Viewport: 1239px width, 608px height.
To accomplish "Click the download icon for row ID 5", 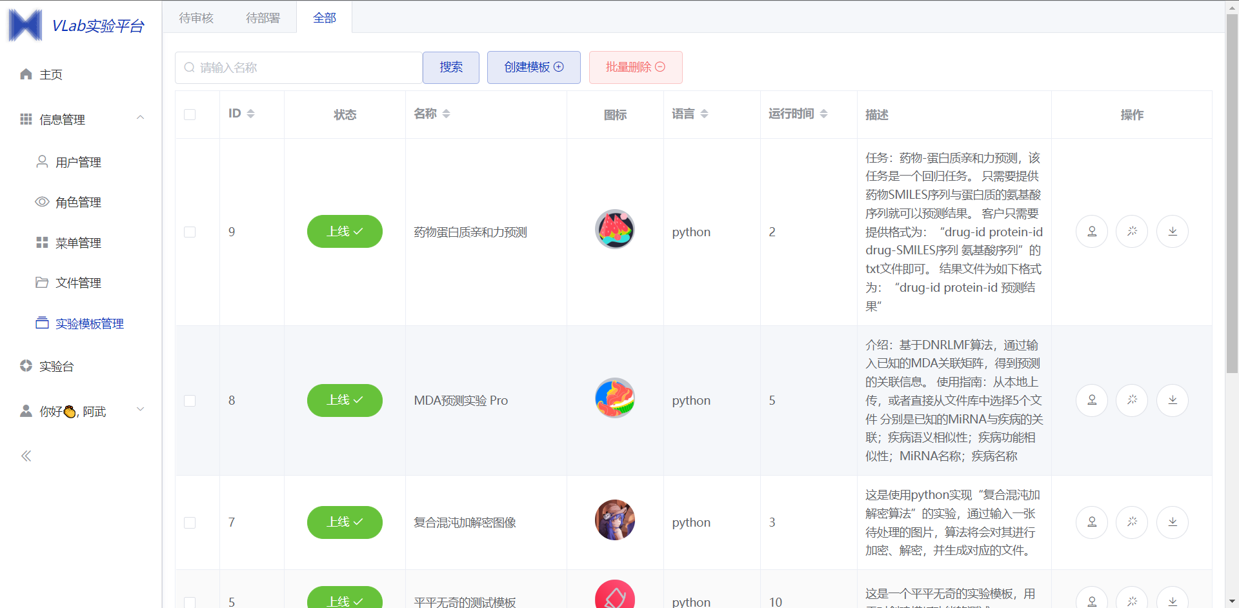I will 1173,598.
